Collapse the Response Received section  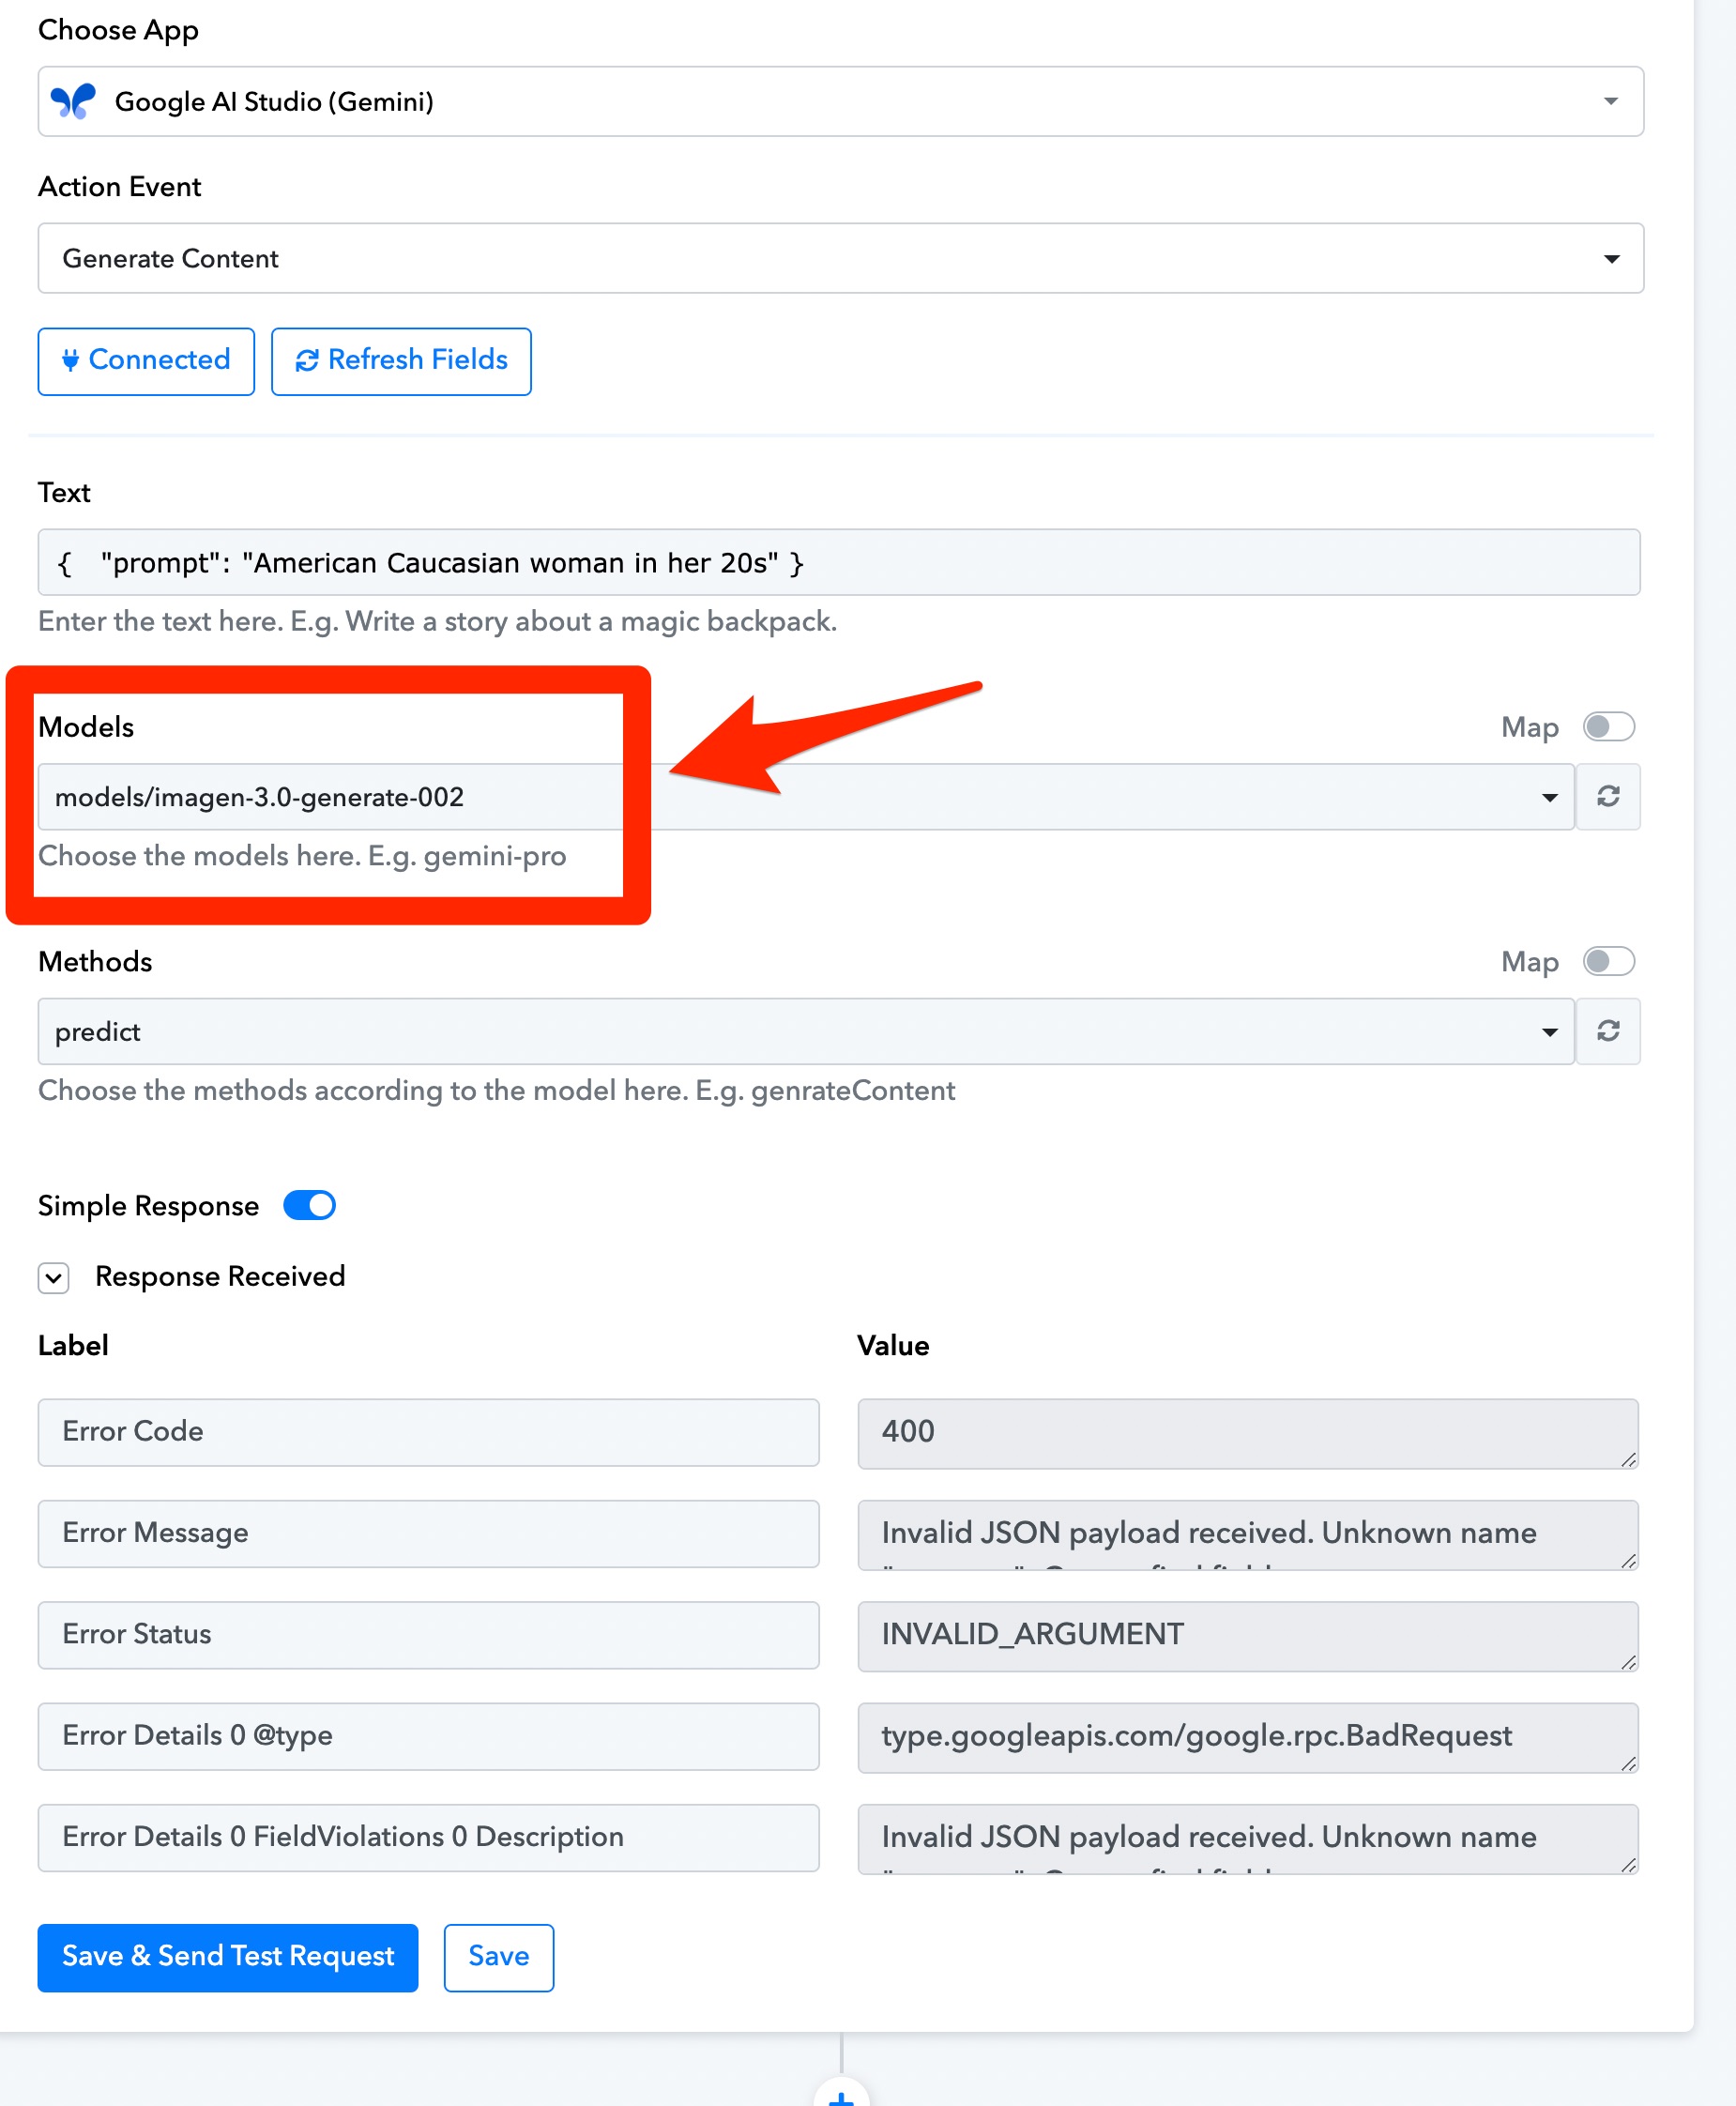tap(54, 1277)
